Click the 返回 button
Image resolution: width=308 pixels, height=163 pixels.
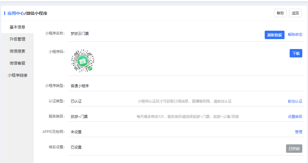295,13
